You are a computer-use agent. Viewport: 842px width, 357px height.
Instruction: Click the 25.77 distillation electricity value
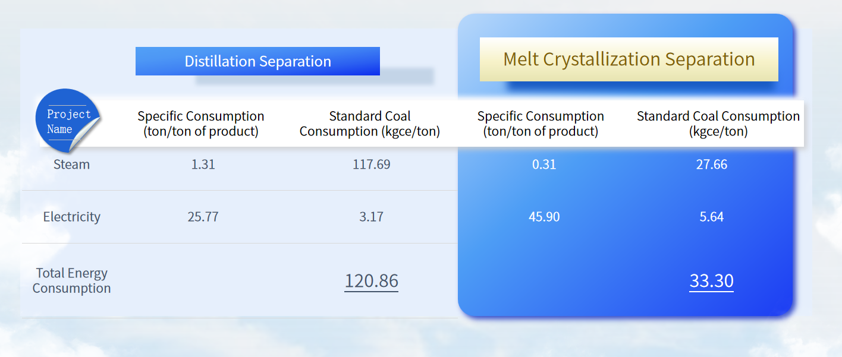[203, 217]
